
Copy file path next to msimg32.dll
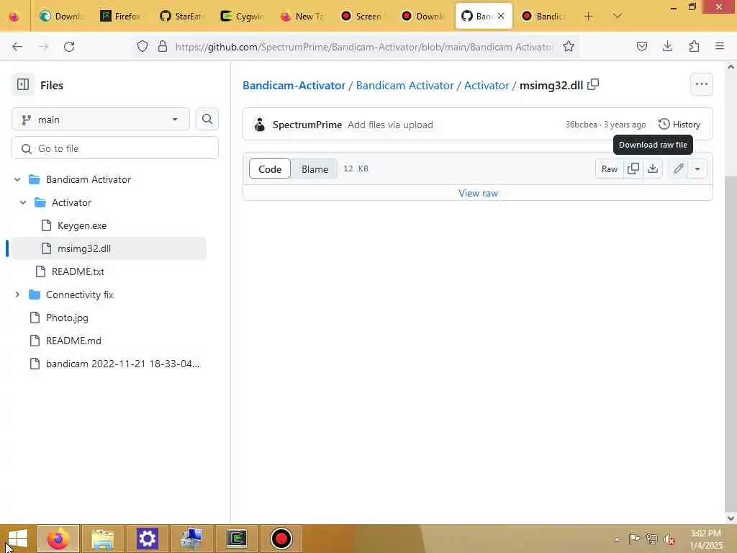(593, 85)
